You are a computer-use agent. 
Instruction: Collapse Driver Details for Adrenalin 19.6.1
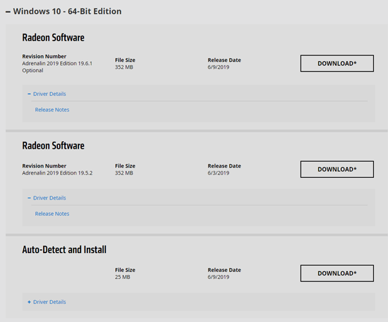pyautogui.click(x=47, y=94)
